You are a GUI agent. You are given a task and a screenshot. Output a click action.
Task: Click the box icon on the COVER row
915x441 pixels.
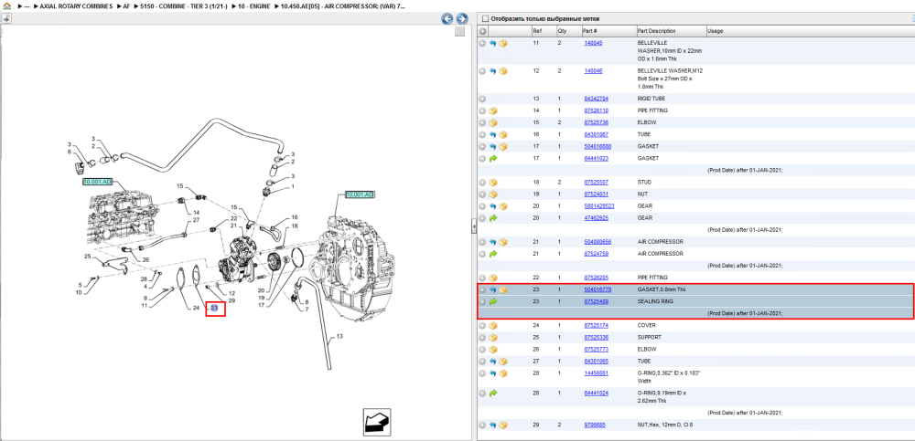coord(493,325)
